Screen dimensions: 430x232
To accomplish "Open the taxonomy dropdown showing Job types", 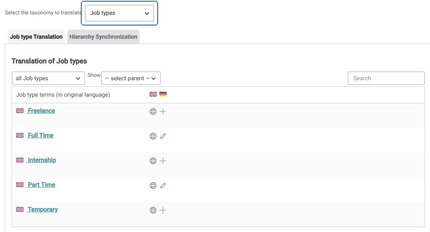I will [x=119, y=13].
